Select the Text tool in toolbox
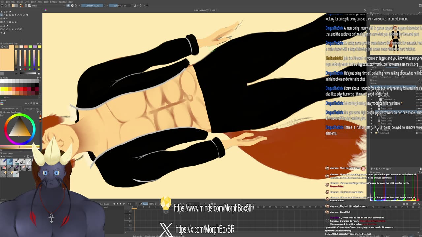Image resolution: width=422 pixels, height=237 pixels. 4,12
